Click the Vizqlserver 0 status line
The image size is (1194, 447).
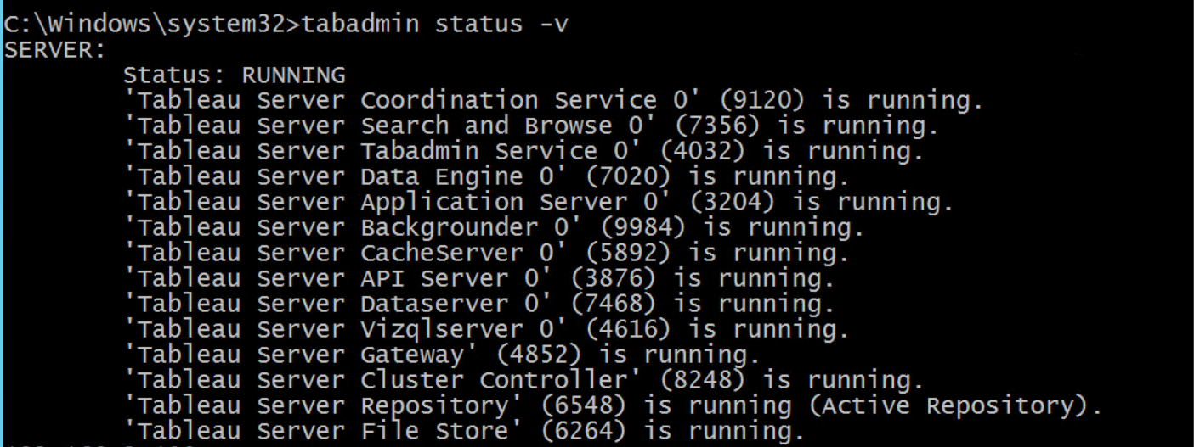point(486,329)
